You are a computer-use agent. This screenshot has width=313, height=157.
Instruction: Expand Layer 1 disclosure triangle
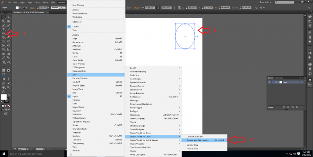[277, 82]
